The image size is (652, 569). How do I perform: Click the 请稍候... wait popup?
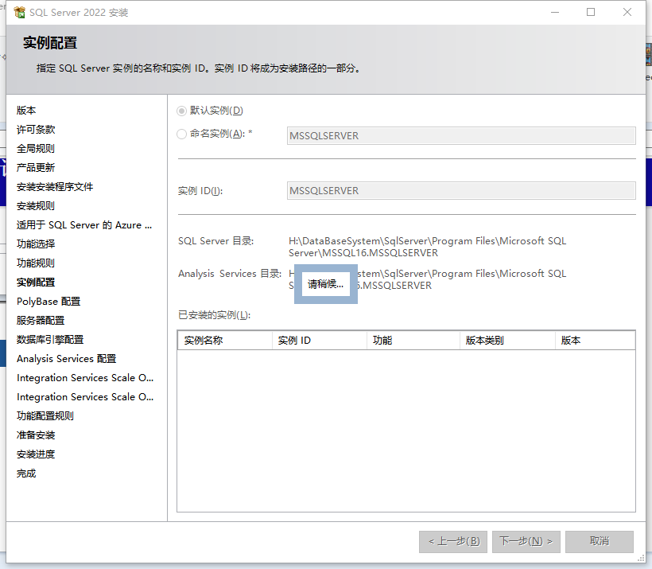[325, 284]
